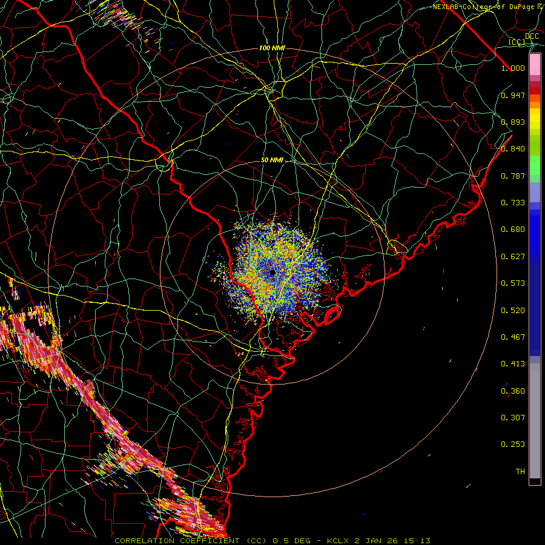
Task: Click the "DCC" label above the color bar
Action: click(x=532, y=36)
